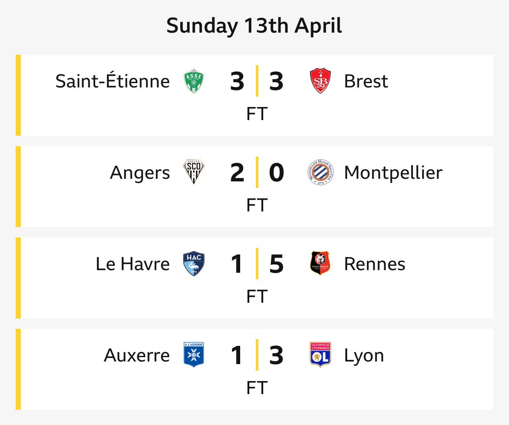Click FT under Auxerre v Lyon score

pyautogui.click(x=257, y=388)
